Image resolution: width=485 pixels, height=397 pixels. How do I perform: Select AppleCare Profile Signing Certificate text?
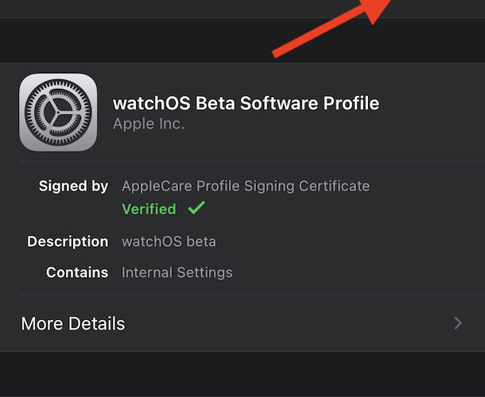246,186
